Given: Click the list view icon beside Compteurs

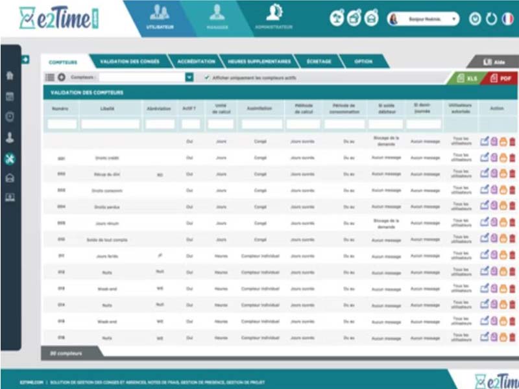Looking at the screenshot, I should click(50, 77).
